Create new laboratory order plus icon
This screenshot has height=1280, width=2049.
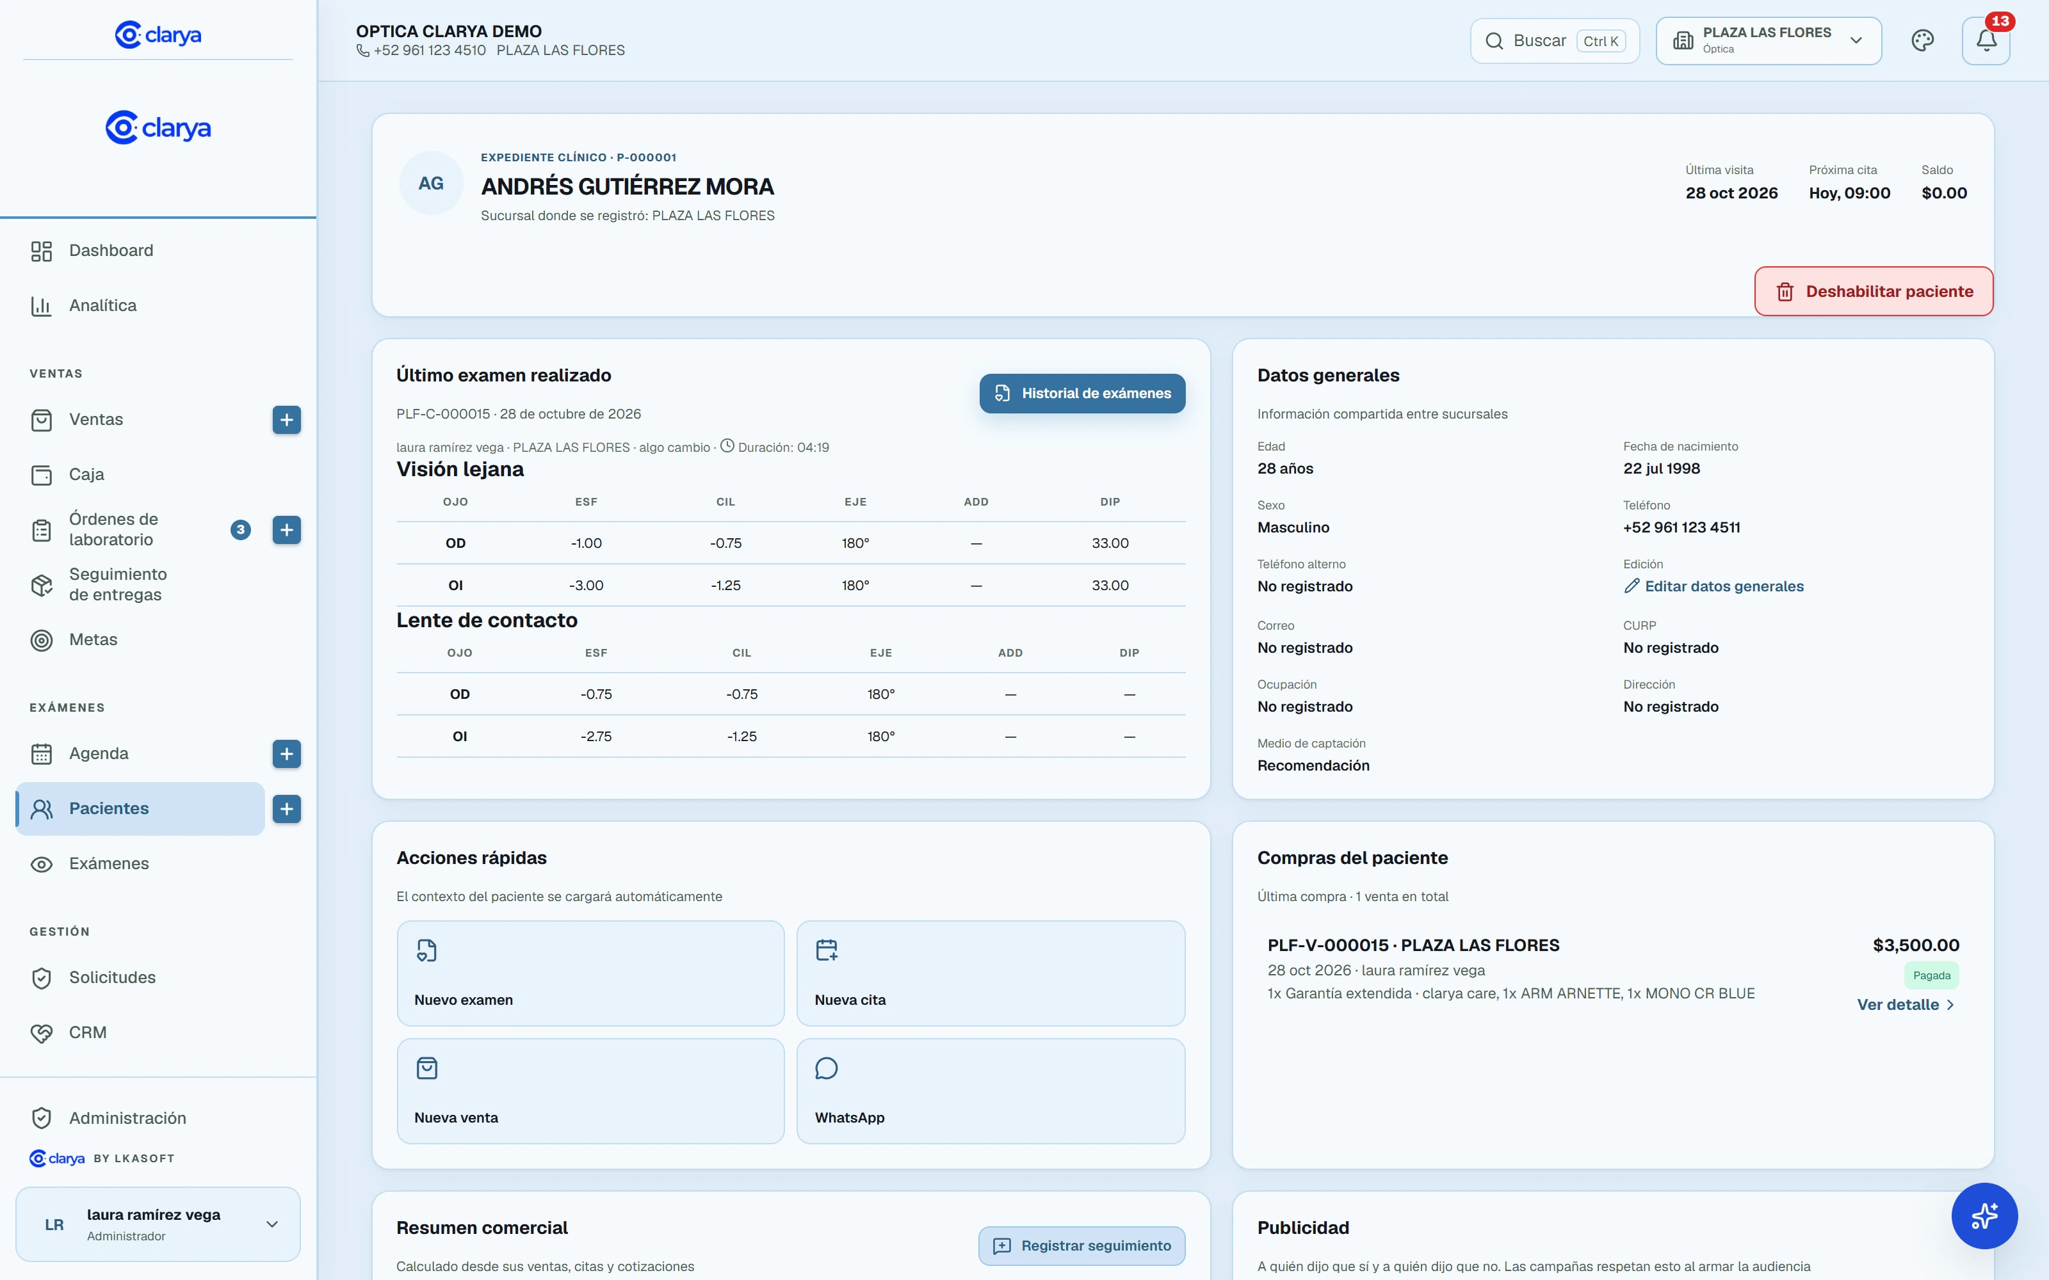tap(287, 530)
